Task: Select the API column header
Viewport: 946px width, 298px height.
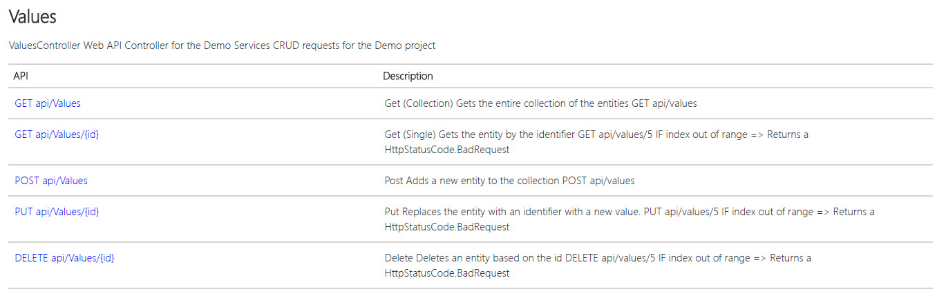Action: tap(20, 76)
